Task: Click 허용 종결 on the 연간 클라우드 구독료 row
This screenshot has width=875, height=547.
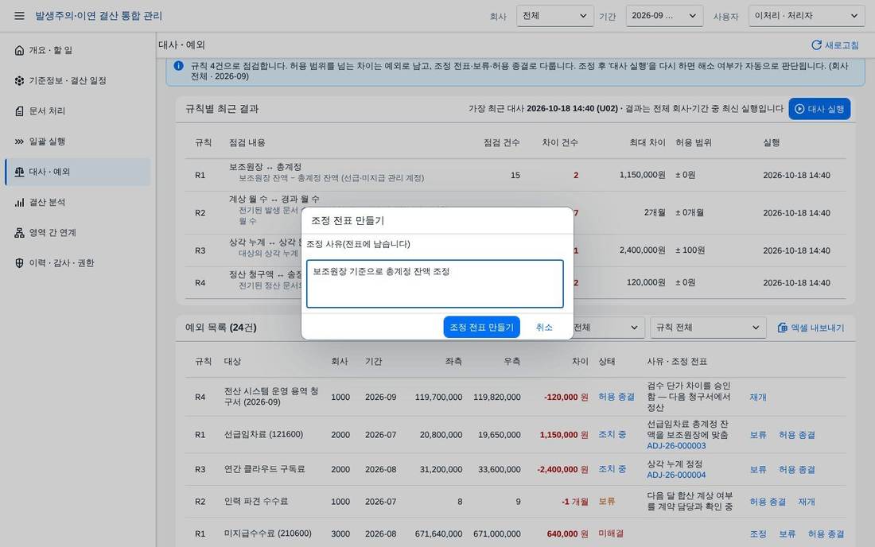Action: [x=797, y=470]
